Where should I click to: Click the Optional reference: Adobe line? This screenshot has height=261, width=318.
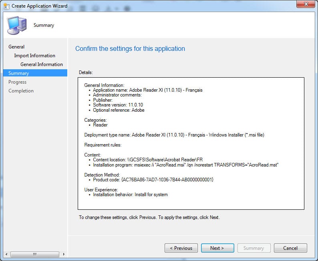[x=119, y=110]
